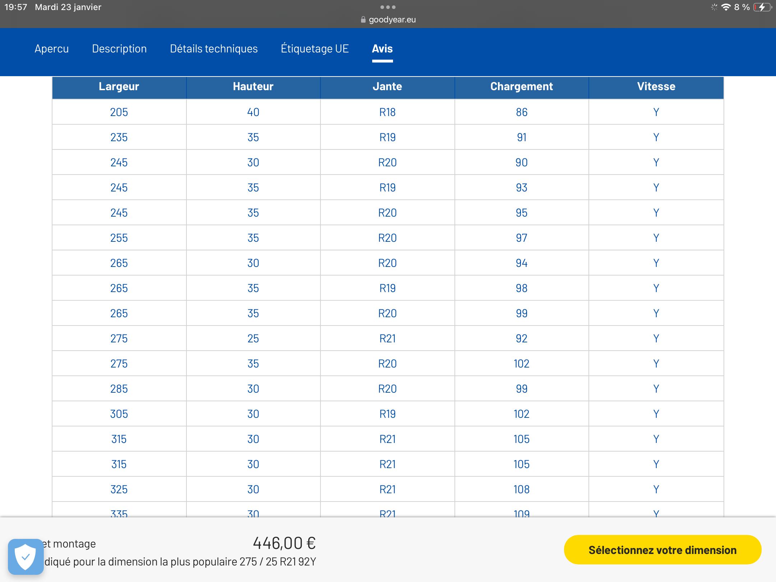Click Sélectionnez votre dimension button

click(x=662, y=550)
